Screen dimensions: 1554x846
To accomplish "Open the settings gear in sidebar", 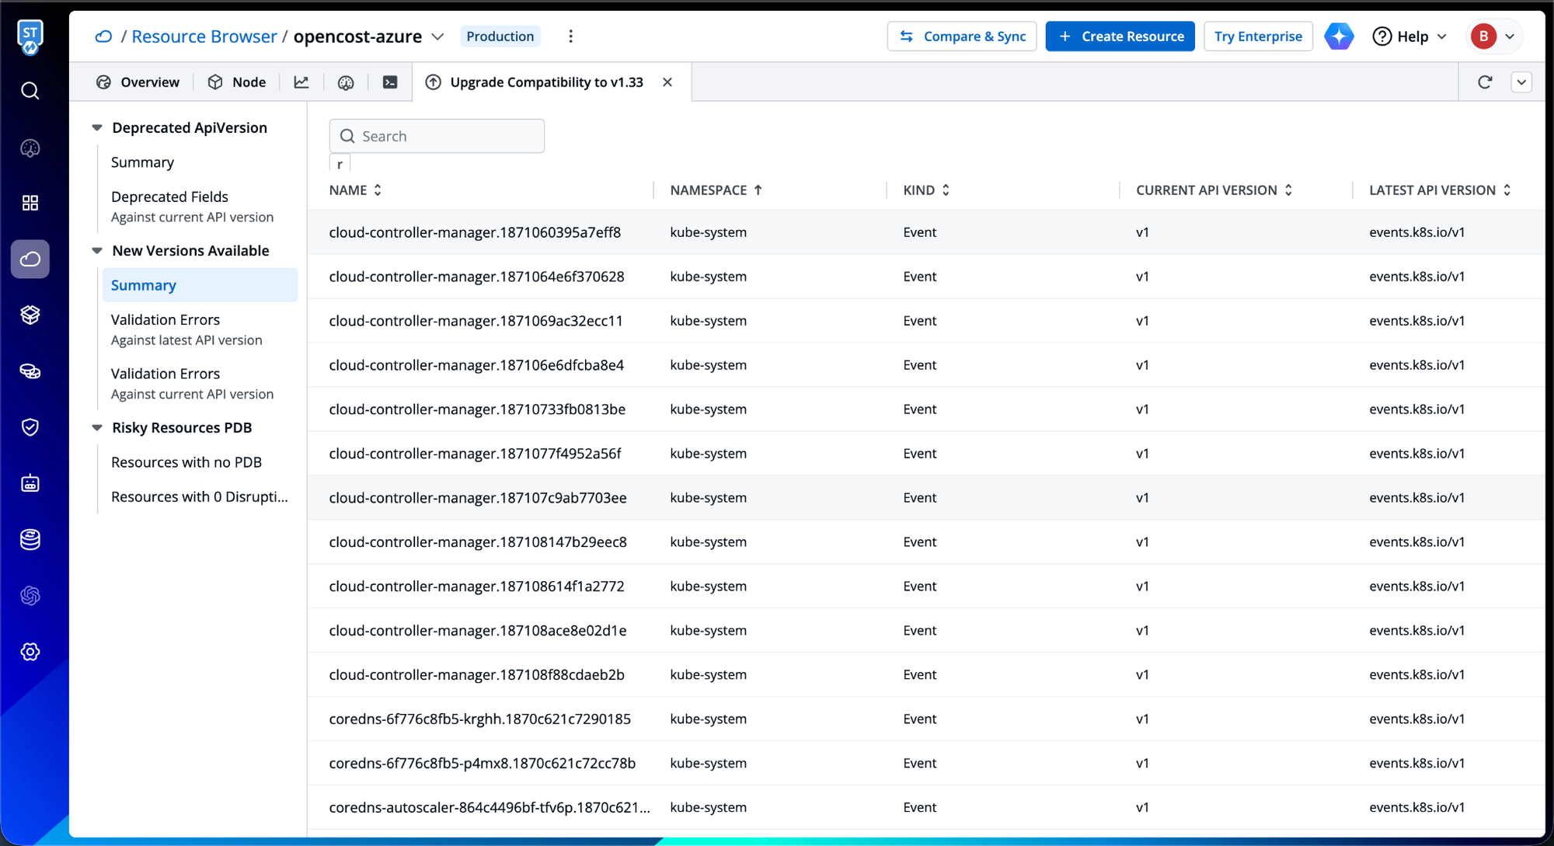I will coord(30,652).
